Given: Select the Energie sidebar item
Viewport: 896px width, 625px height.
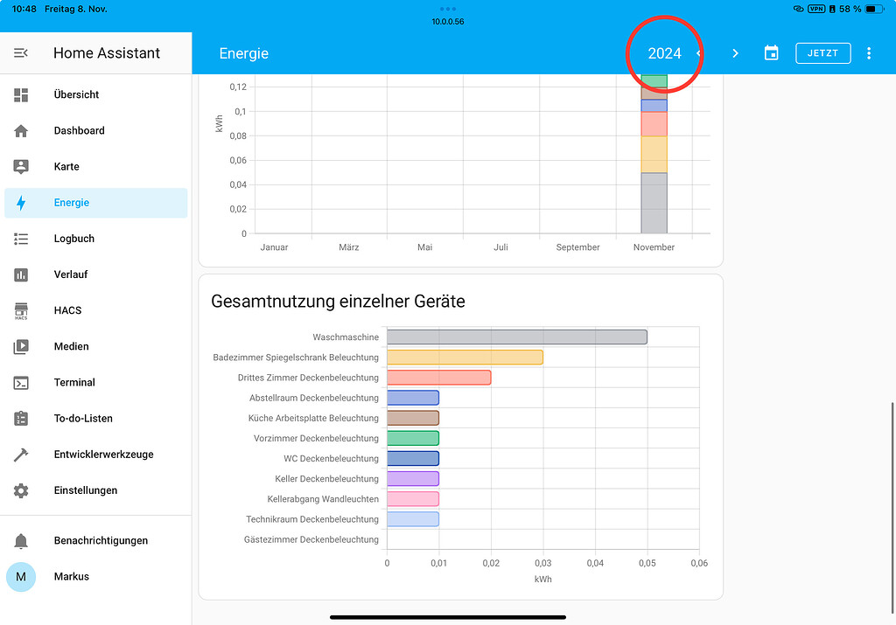Looking at the screenshot, I should [96, 203].
